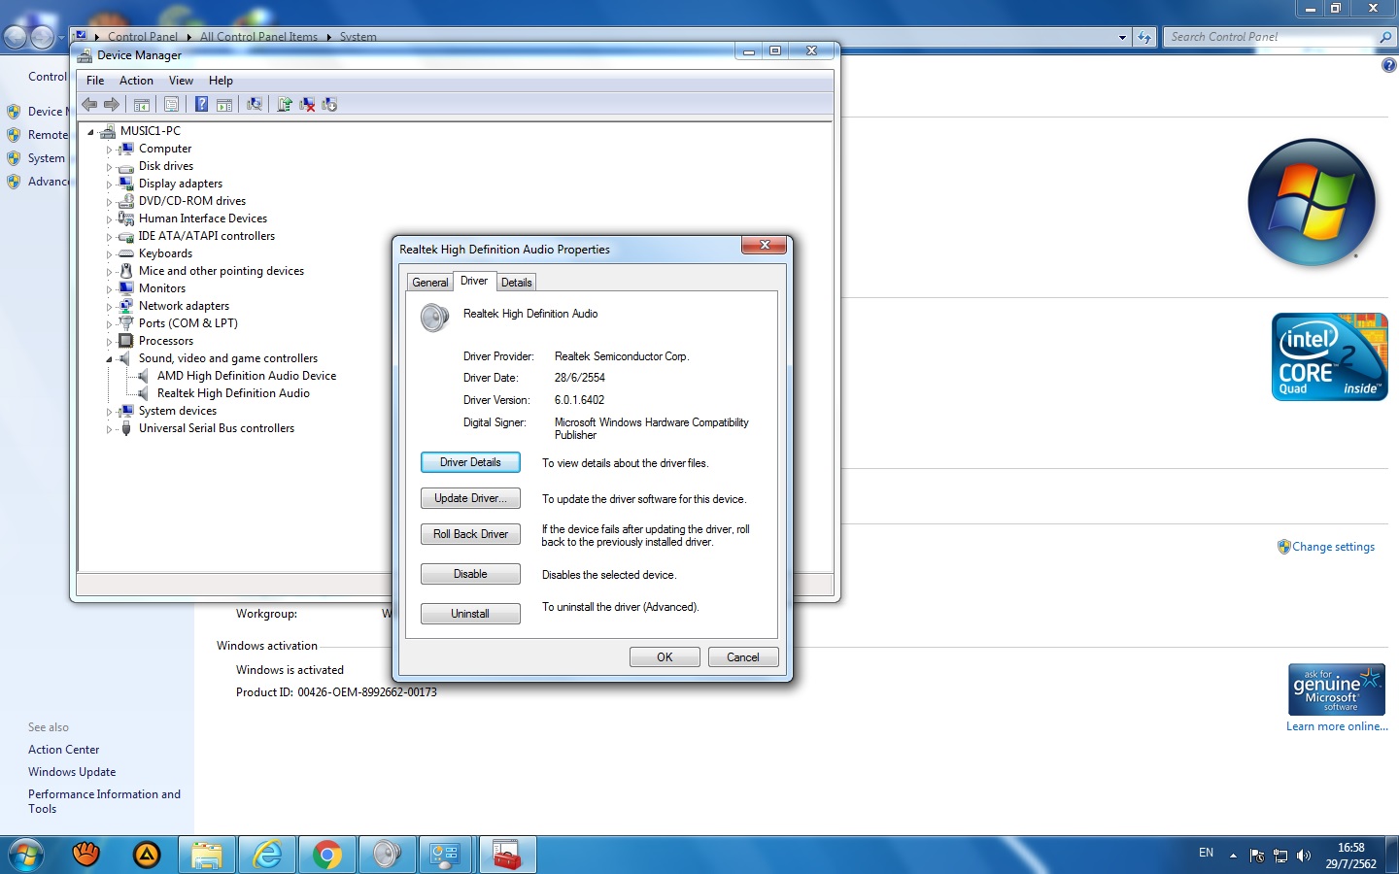Click the network tray icon
The height and width of the screenshot is (874, 1399).
[1280, 856]
